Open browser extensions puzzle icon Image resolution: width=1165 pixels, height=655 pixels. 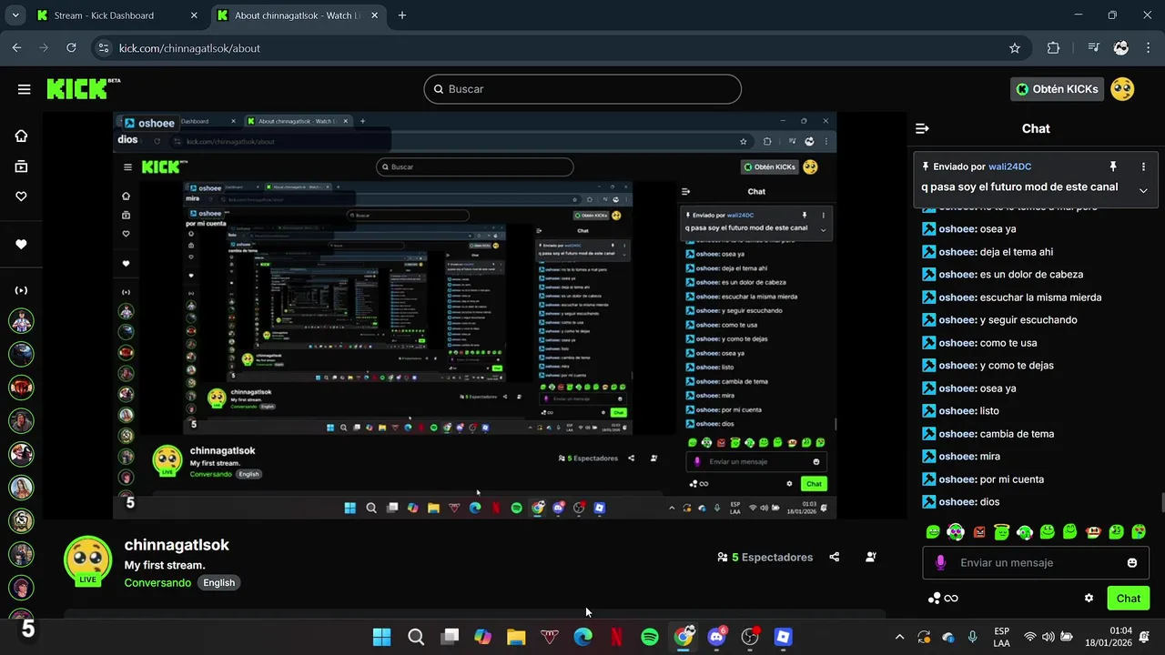click(1053, 48)
